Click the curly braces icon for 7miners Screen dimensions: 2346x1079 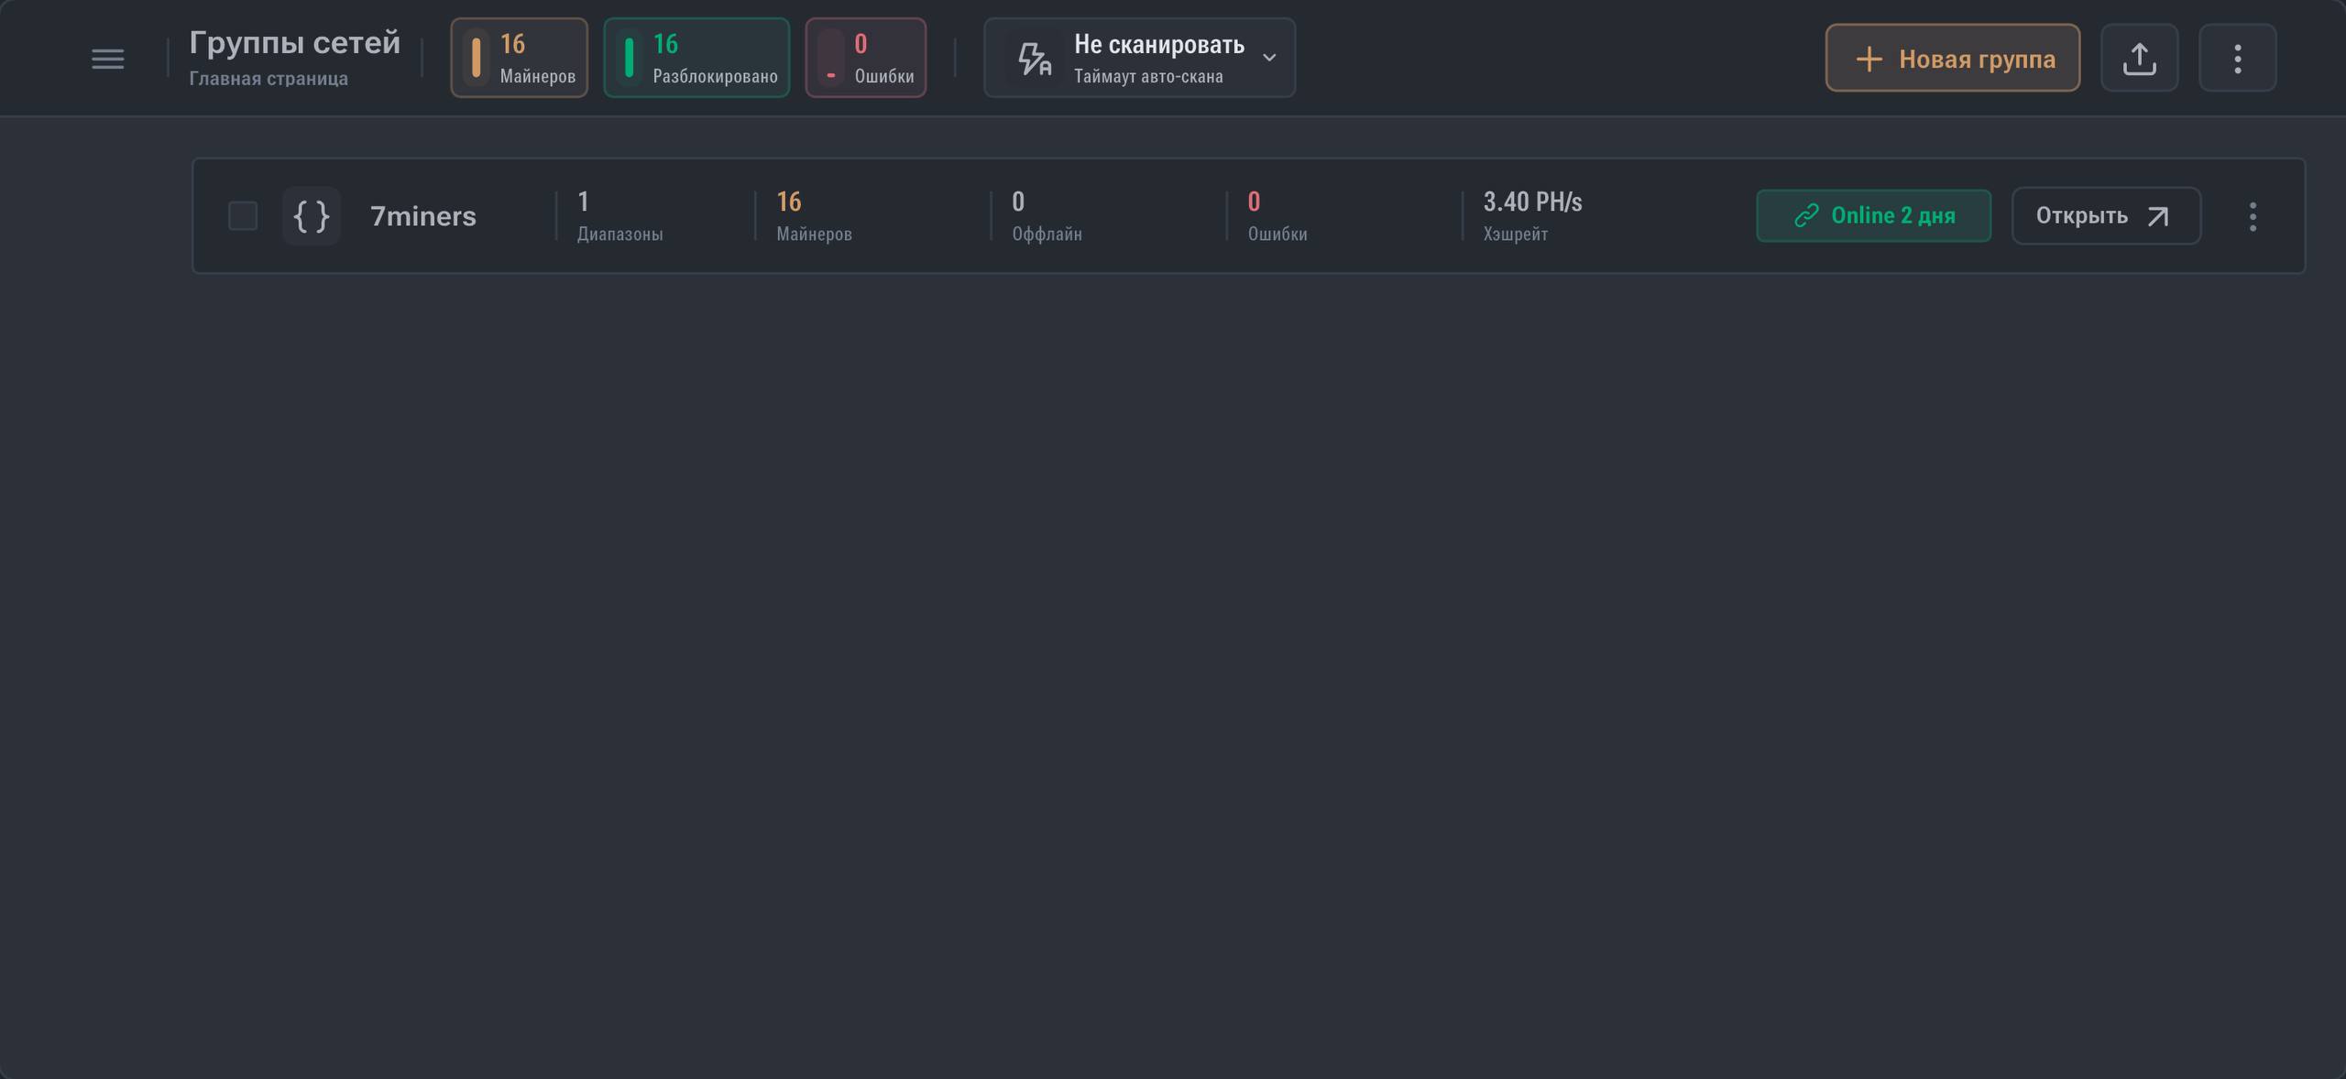(x=311, y=216)
